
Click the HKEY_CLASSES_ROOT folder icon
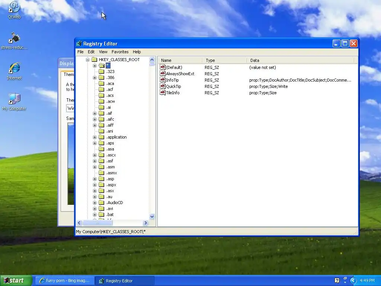click(x=94, y=60)
